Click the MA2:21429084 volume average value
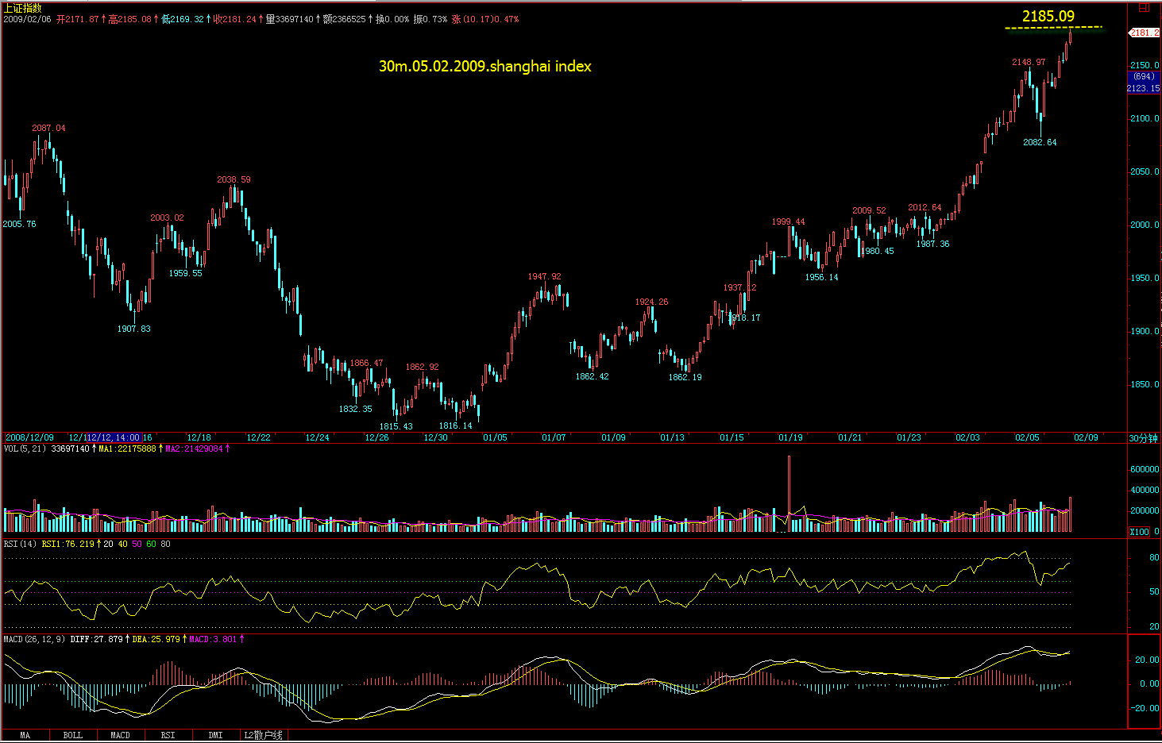This screenshot has height=743, width=1162. [194, 448]
